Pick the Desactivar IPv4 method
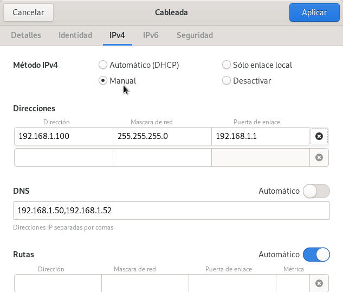 click(x=247, y=81)
